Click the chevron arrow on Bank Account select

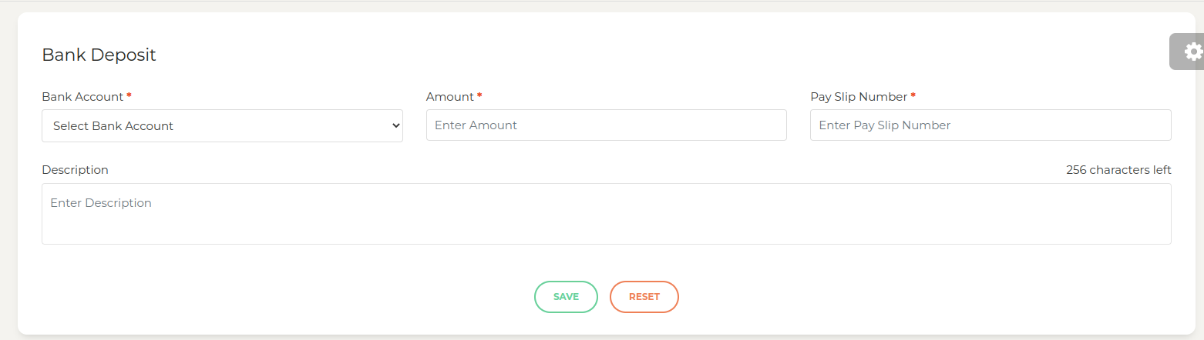click(x=395, y=125)
